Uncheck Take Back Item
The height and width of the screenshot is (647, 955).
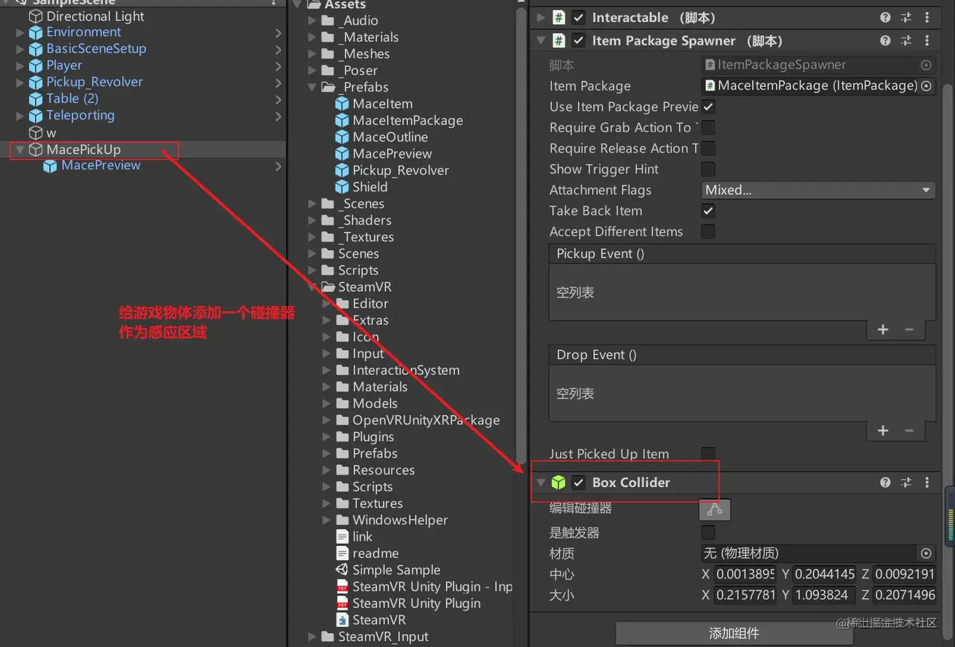[x=708, y=211]
